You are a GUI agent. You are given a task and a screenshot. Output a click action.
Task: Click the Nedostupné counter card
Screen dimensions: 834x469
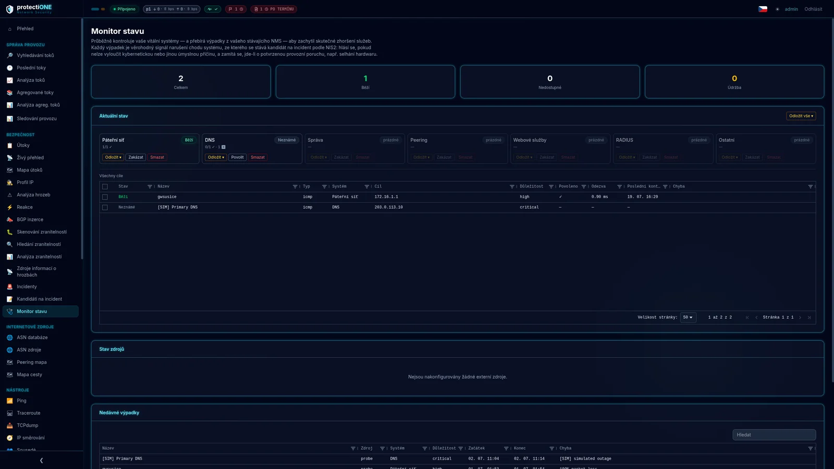tap(550, 82)
